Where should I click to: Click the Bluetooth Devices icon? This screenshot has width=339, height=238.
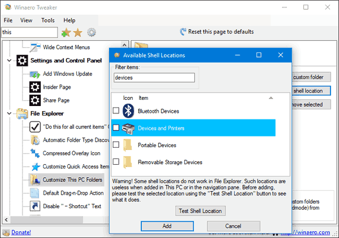tap(128, 111)
